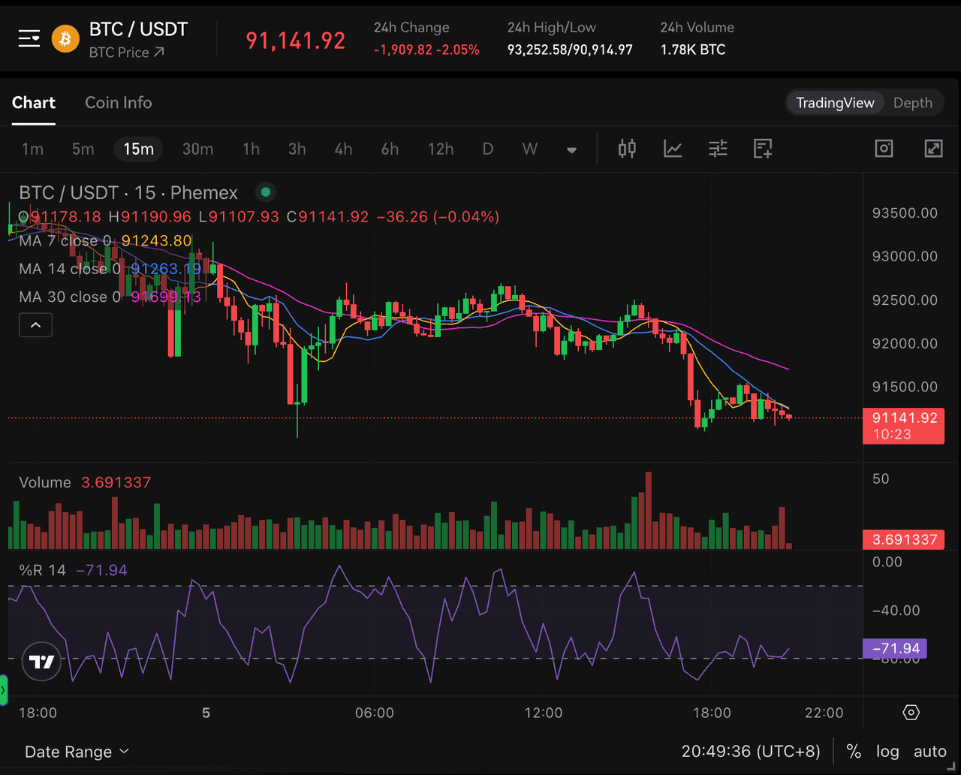Click the compare/add symbol icon
This screenshot has height=775, width=961.
point(762,149)
